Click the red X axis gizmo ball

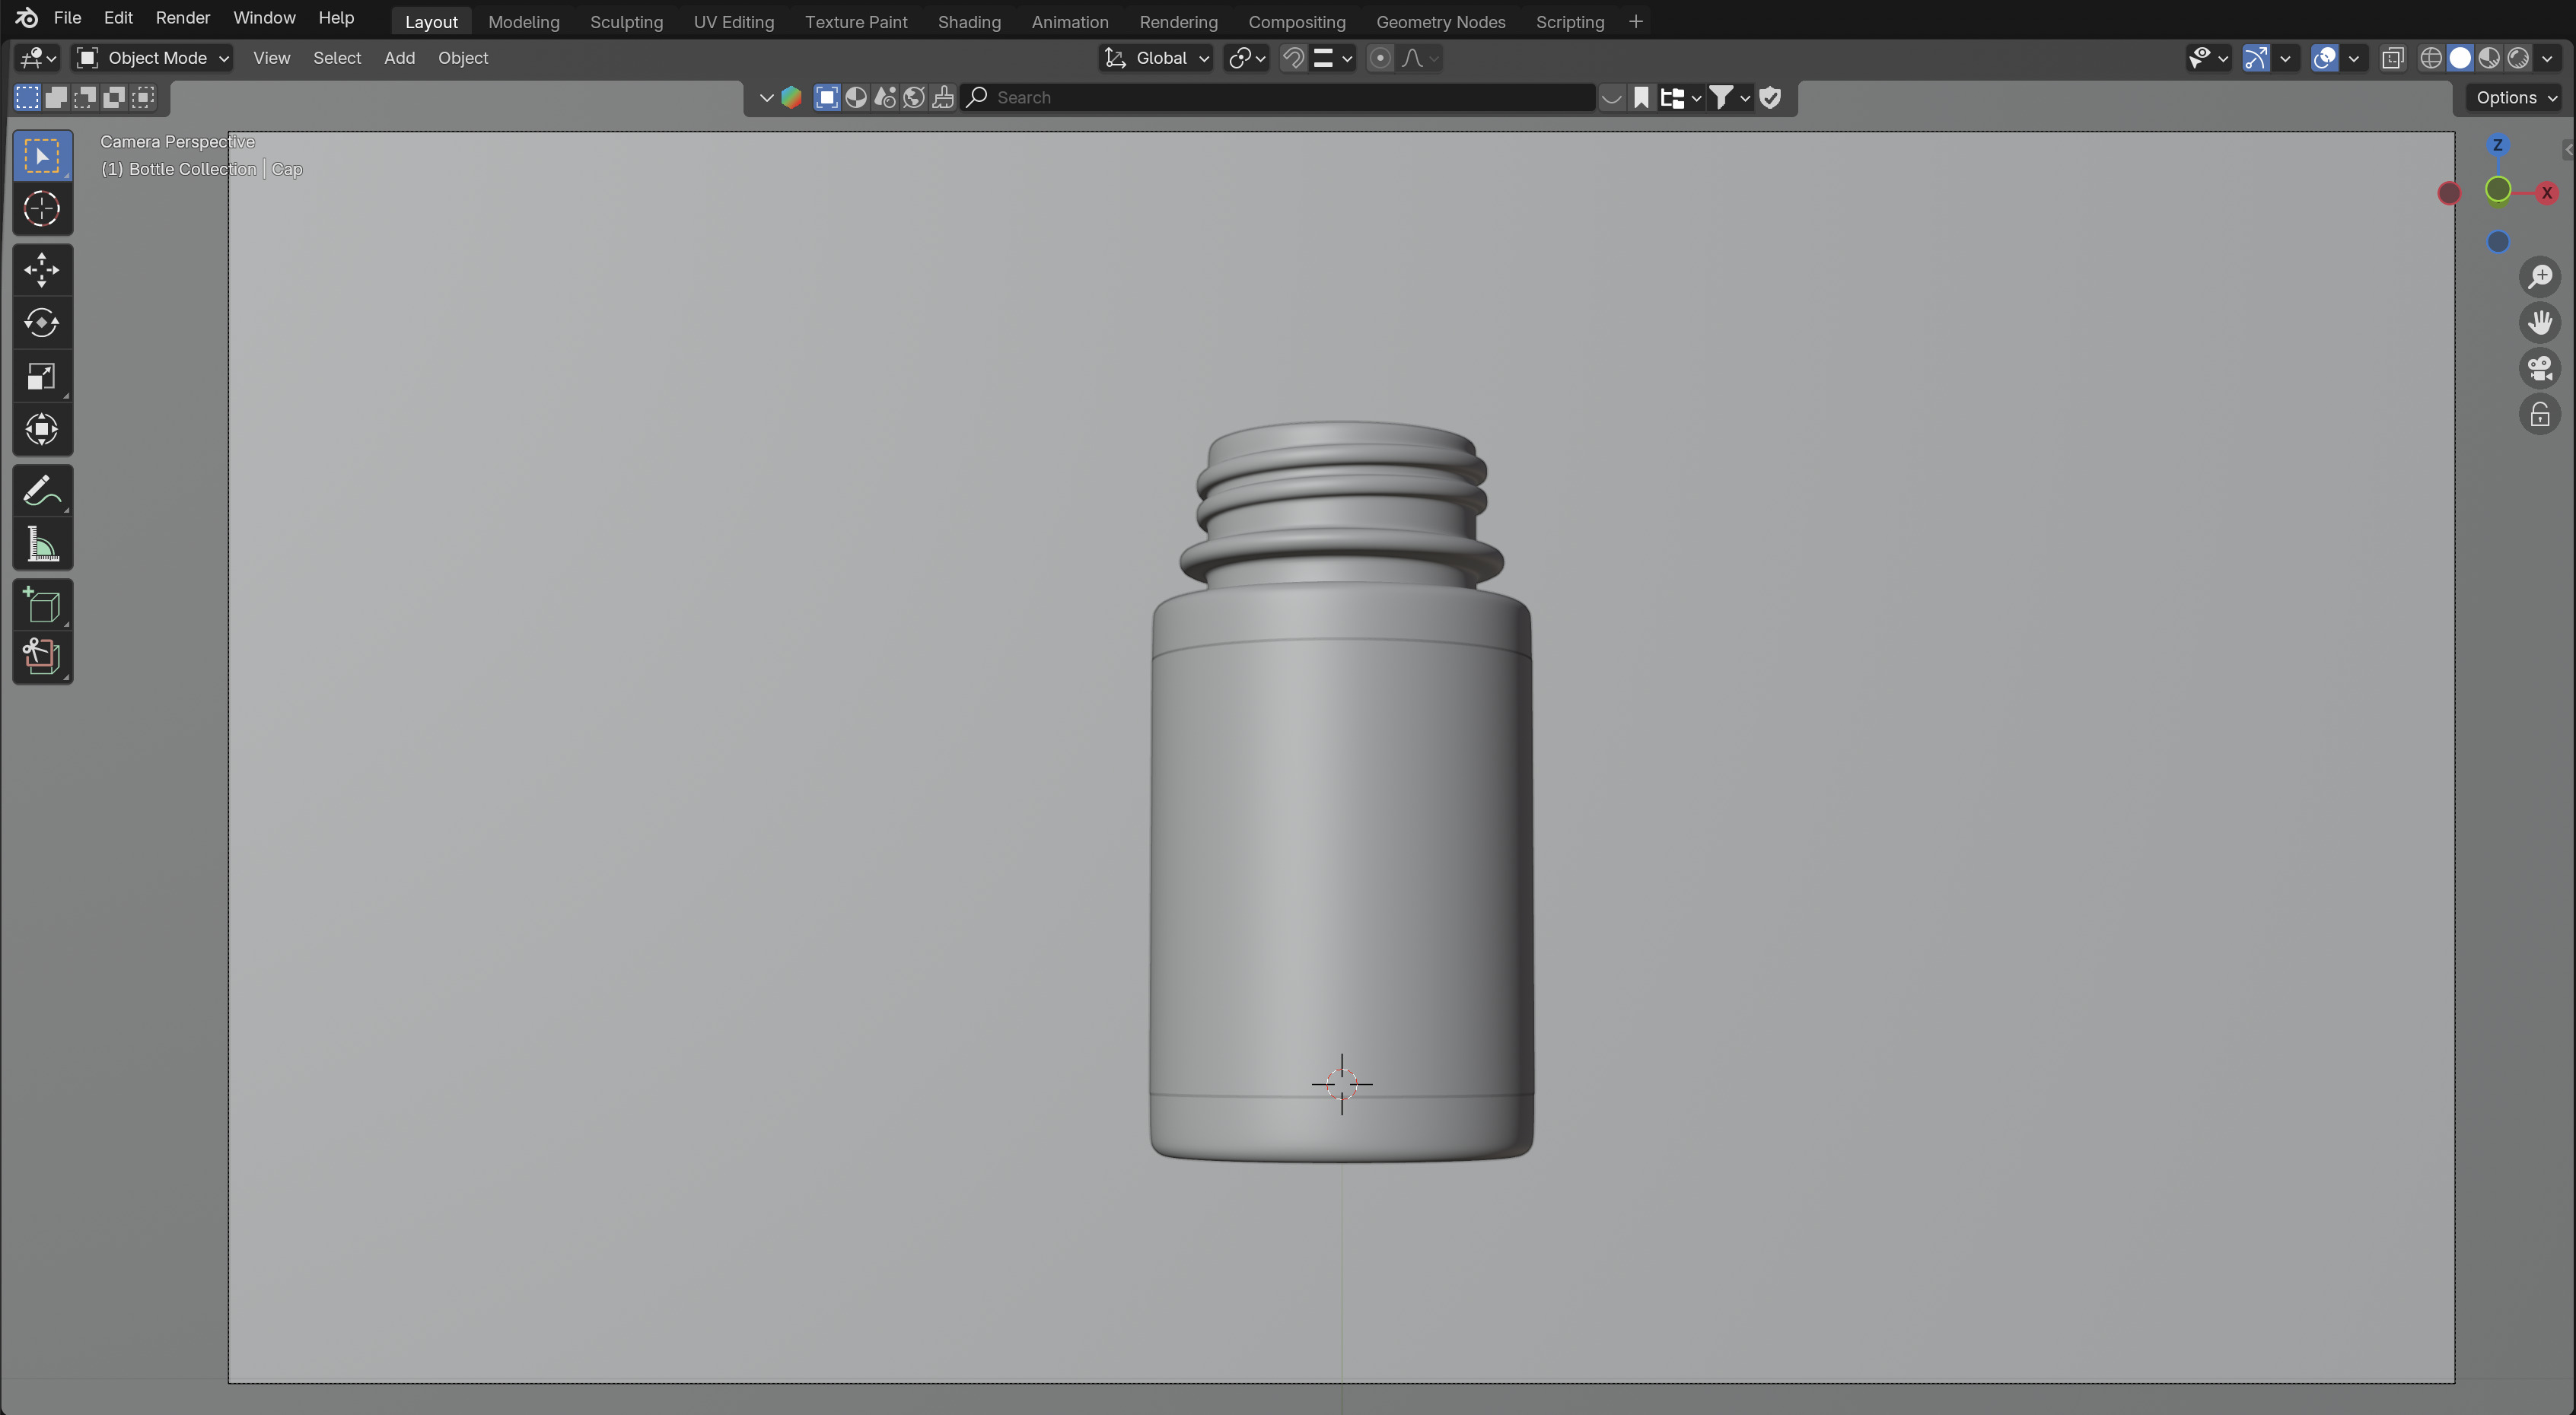(x=2546, y=193)
